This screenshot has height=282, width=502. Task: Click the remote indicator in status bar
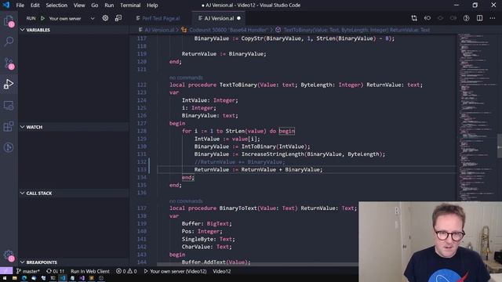[6, 271]
